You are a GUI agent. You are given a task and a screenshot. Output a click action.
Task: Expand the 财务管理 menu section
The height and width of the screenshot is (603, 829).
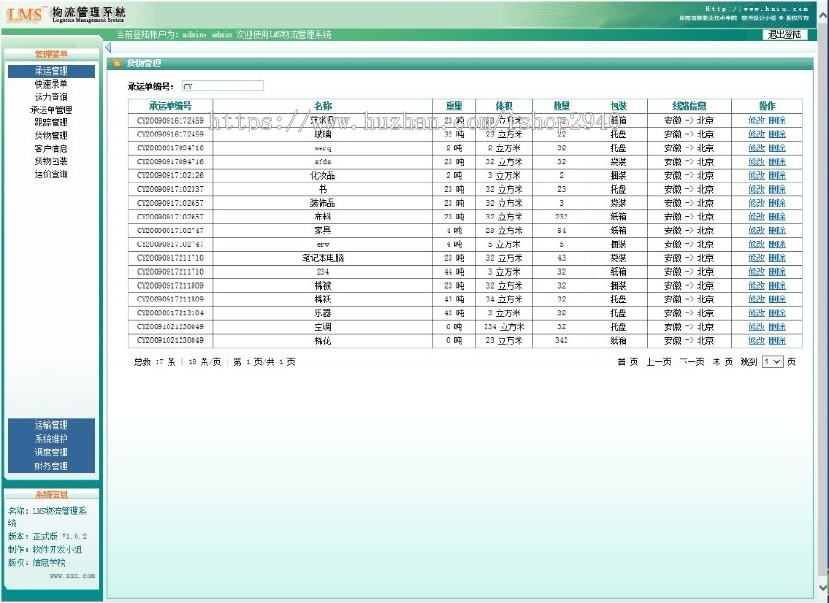point(52,467)
